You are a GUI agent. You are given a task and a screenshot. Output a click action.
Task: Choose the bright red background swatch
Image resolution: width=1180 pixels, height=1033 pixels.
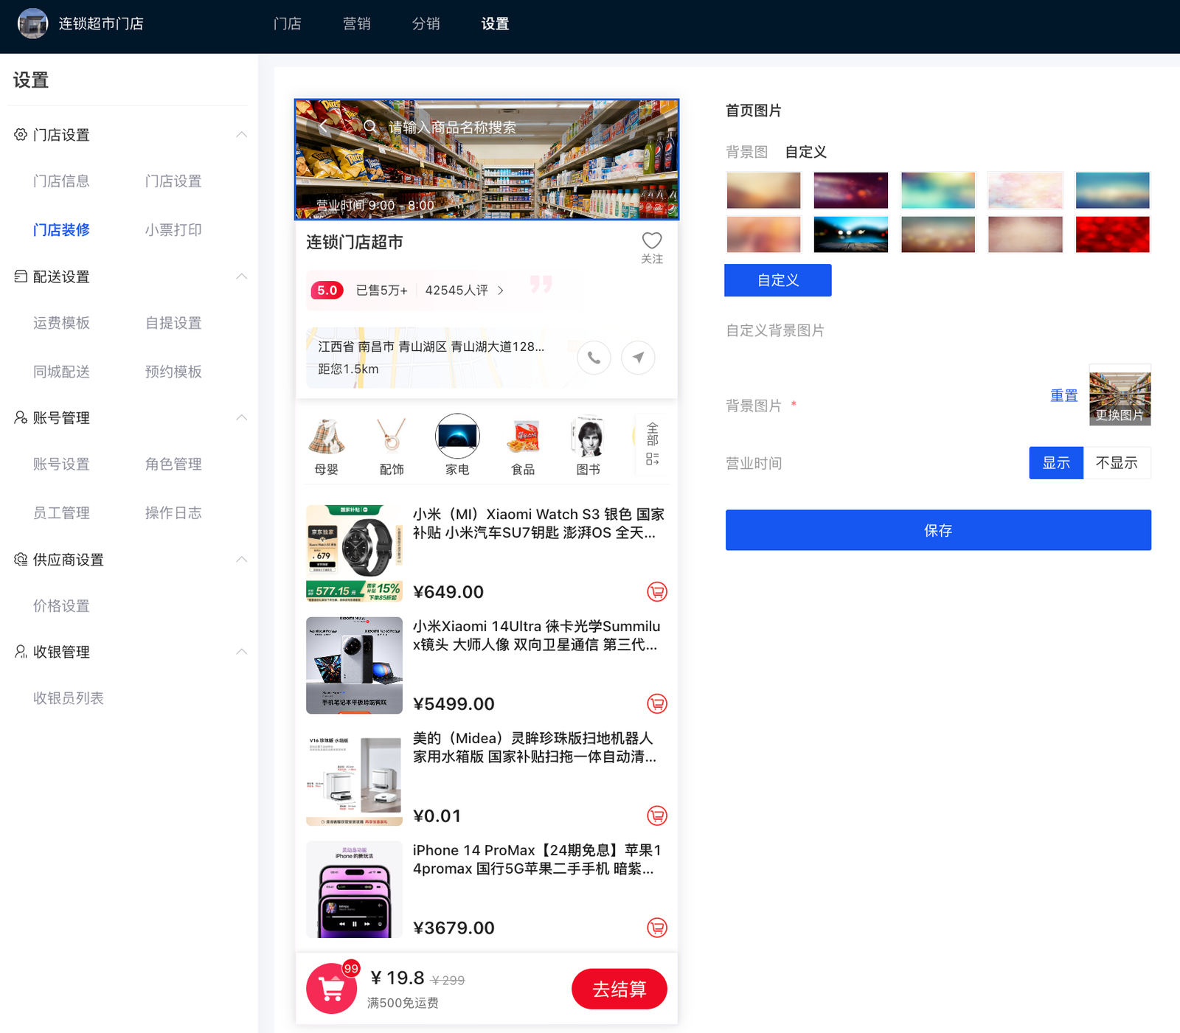(x=1112, y=234)
